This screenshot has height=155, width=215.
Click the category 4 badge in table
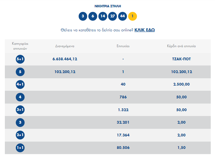pos(20,97)
